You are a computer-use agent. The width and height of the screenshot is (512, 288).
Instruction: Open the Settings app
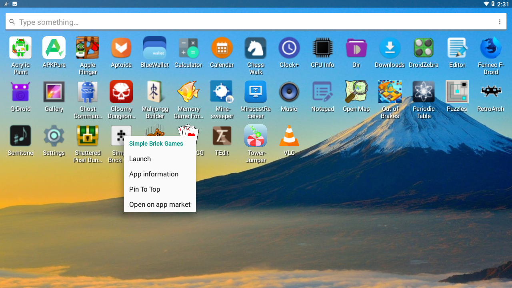pyautogui.click(x=54, y=136)
